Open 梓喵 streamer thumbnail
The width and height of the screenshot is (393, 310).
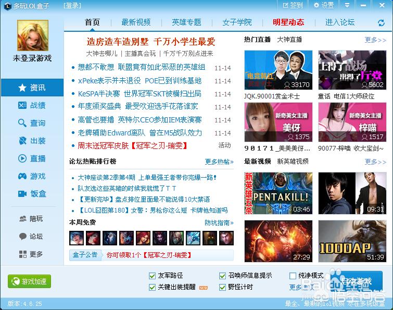(x=352, y=122)
